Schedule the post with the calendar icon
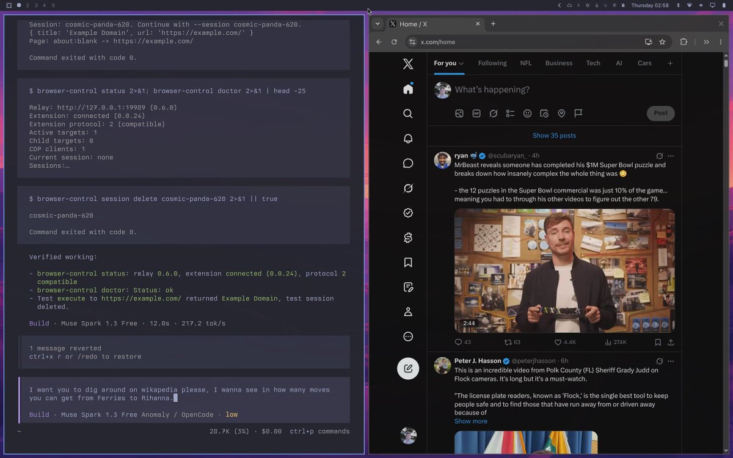Viewport: 733px width, 458px height. pos(544,114)
